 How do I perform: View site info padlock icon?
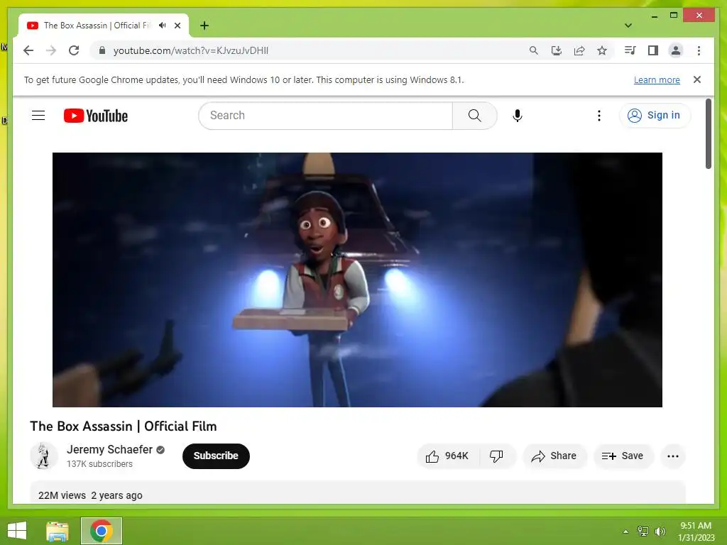click(102, 50)
